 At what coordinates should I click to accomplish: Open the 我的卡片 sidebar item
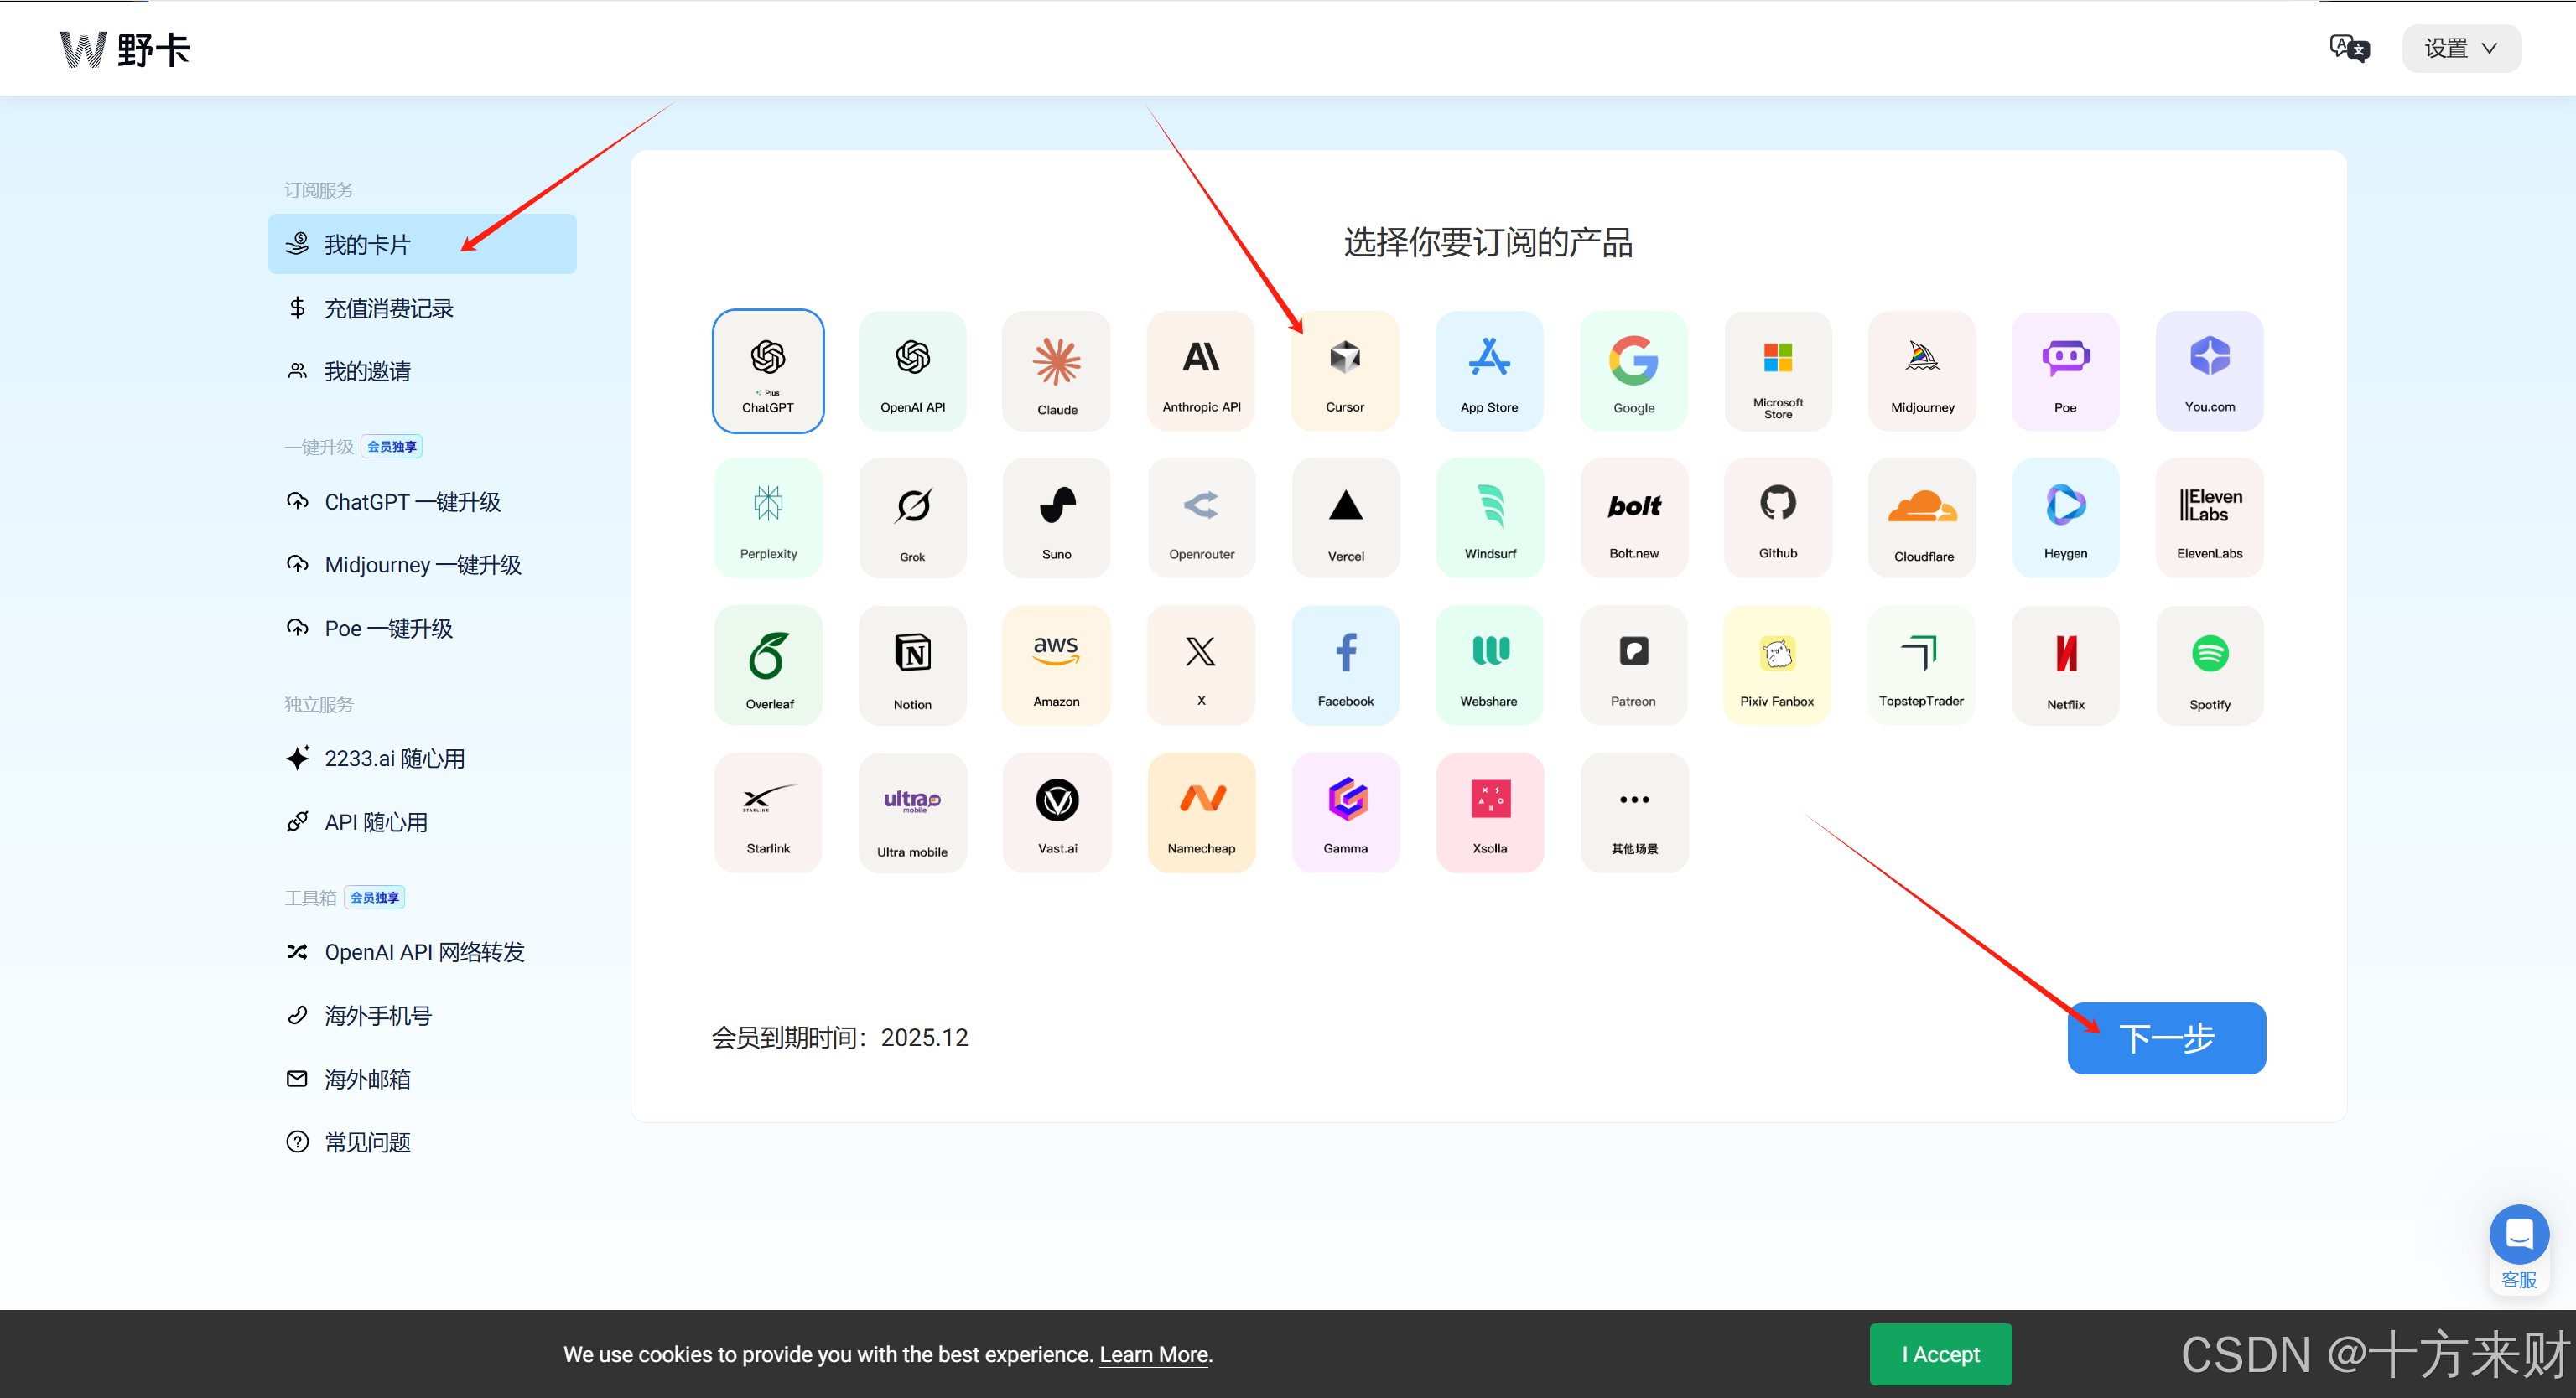(x=422, y=244)
